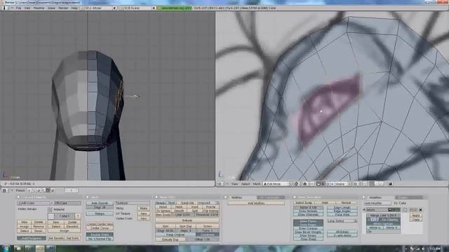This screenshot has width=449, height=252.
Task: Open the Timeline menu in the top header
Action: pyautogui.click(x=39, y=8)
